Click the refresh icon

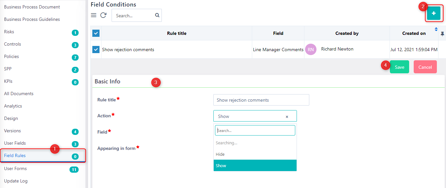(103, 15)
